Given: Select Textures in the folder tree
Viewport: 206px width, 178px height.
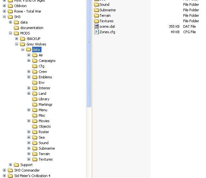Looking at the screenshot, I should tap(46, 159).
